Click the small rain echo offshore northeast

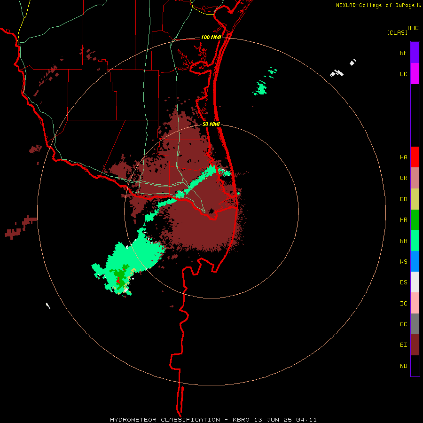[x=261, y=89]
